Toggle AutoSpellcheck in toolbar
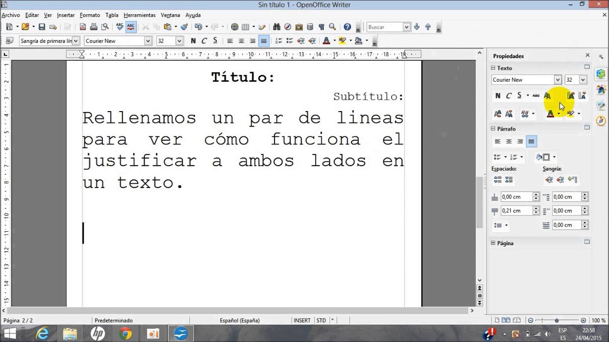The width and height of the screenshot is (609, 342). [130, 27]
